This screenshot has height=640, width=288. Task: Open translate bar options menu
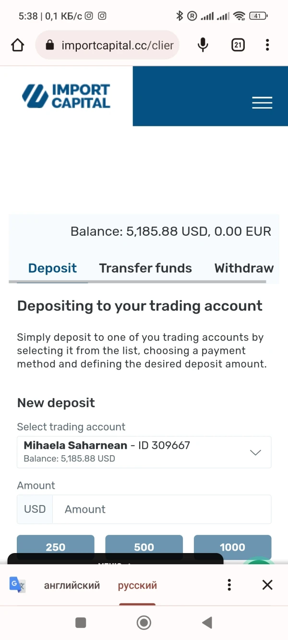[x=229, y=585]
